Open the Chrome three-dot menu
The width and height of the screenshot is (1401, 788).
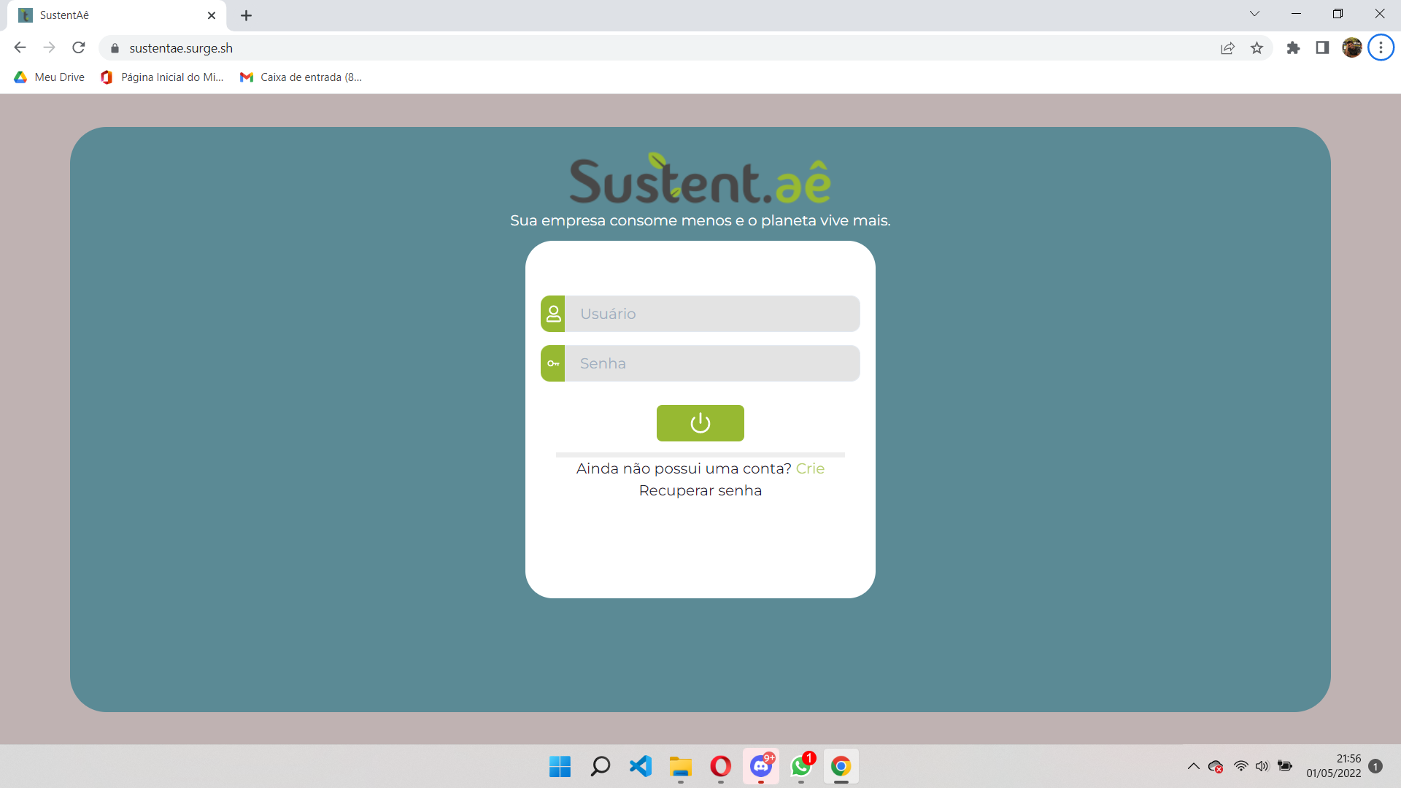1381,48
